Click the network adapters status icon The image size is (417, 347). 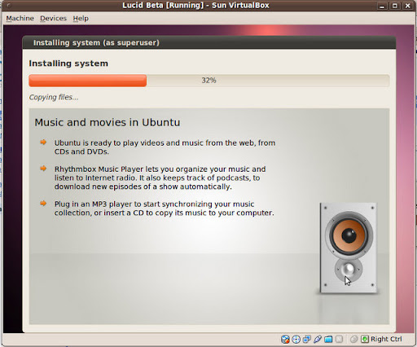(x=307, y=339)
